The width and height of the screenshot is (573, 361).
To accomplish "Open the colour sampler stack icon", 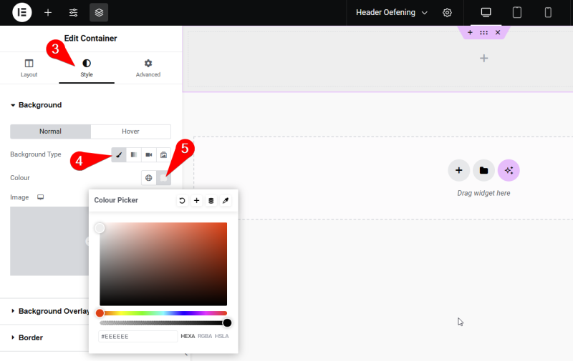I will tap(211, 201).
